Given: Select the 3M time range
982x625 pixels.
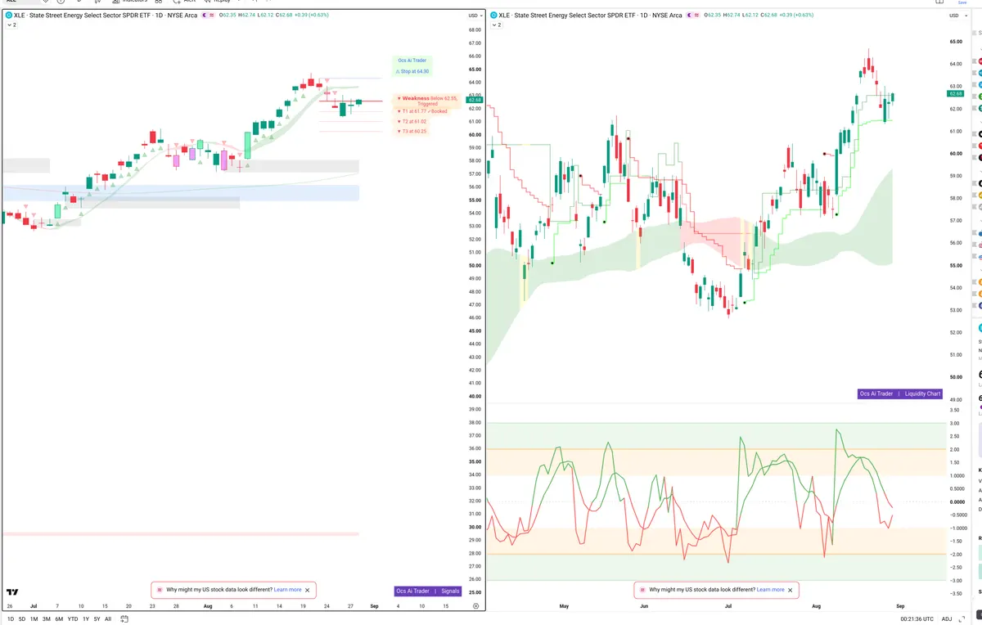Looking at the screenshot, I should [47, 619].
